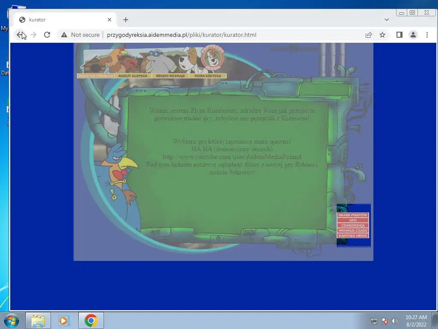Image resolution: width=438 pixels, height=329 pixels.
Task: Open the Chrome profile avatar menu
Action: pyautogui.click(x=413, y=35)
